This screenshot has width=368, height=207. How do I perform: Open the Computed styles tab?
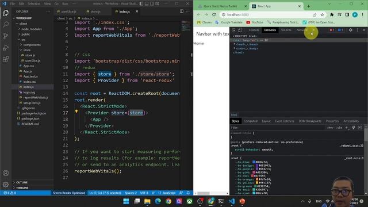click(251, 121)
